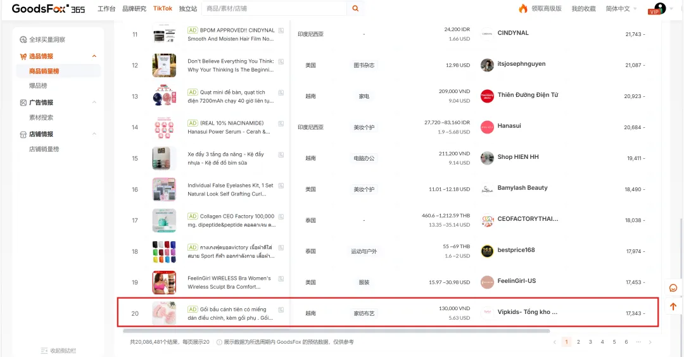Click the 电脑办公 category tag
684x357 pixels.
pos(364,158)
